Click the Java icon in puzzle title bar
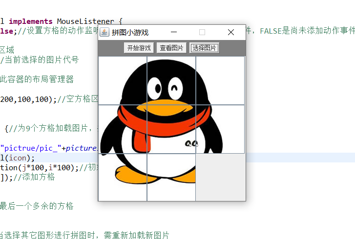Image resolution: width=355 pixels, height=239 pixels. coord(104,32)
